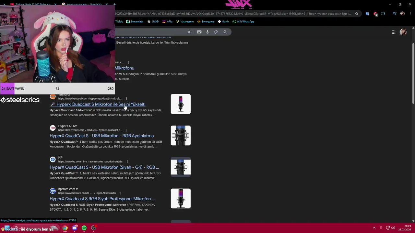Click the magnifier search button
The image size is (415, 233).
pos(225,32)
